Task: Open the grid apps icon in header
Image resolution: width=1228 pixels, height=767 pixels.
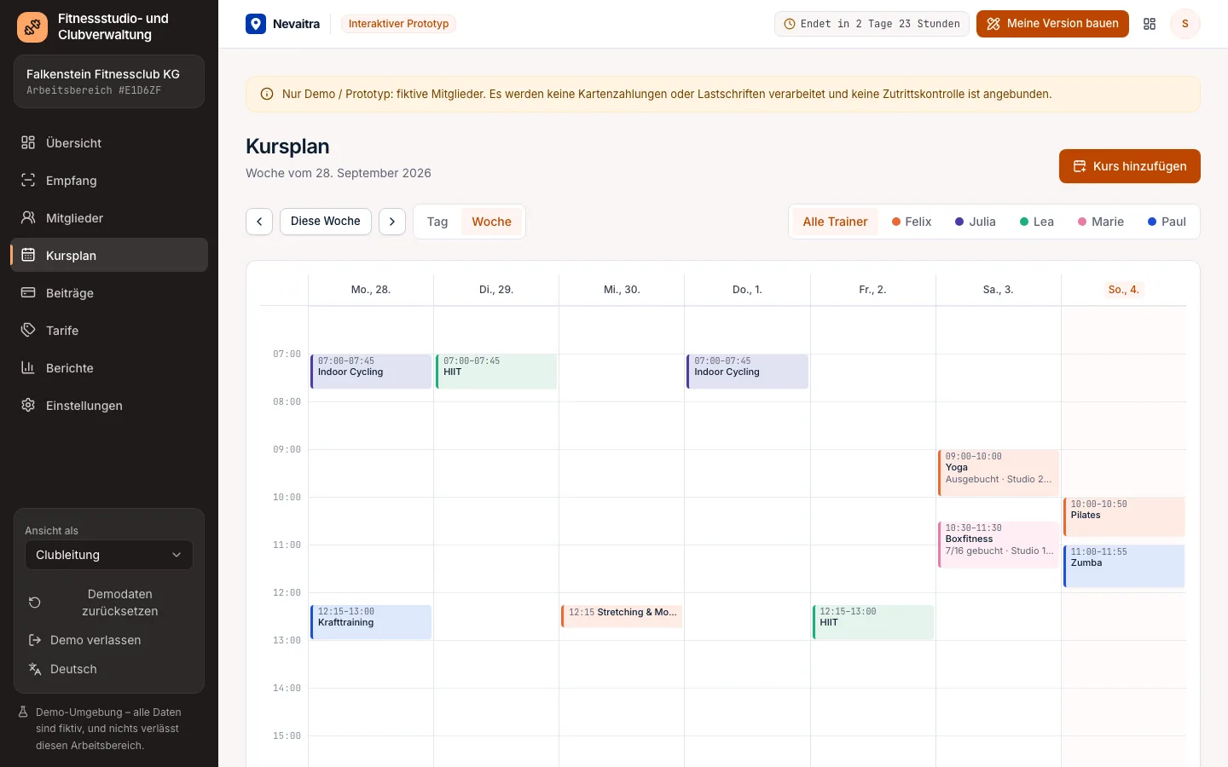Action: coord(1150,24)
